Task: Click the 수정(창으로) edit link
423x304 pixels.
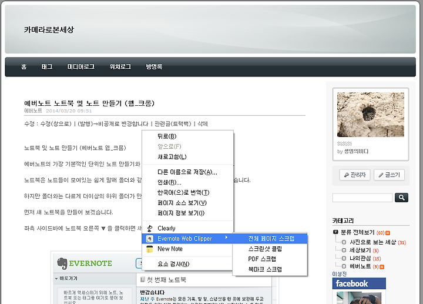Action: click(56, 124)
